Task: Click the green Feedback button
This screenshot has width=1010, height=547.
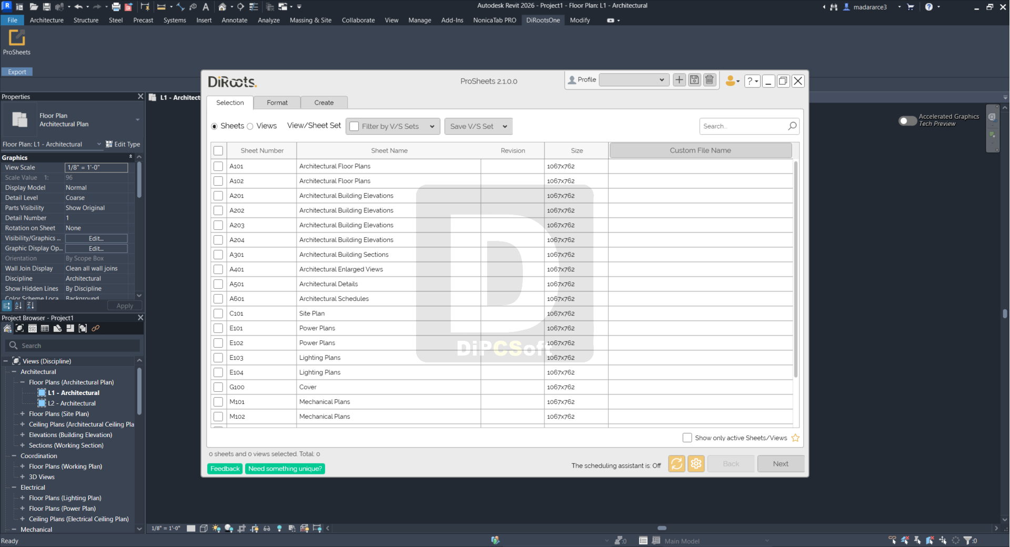Action: click(x=225, y=469)
